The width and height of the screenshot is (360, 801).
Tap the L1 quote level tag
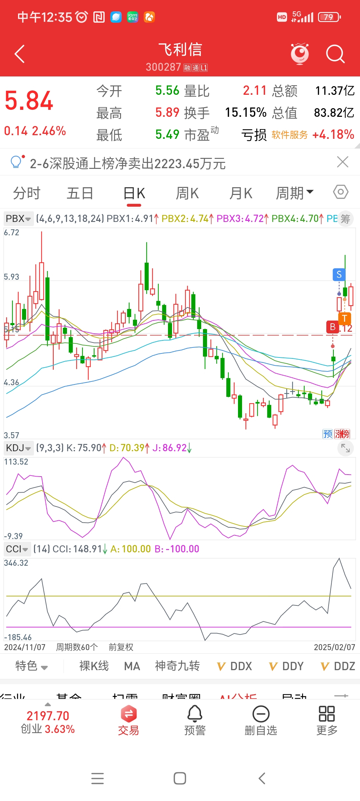point(204,68)
